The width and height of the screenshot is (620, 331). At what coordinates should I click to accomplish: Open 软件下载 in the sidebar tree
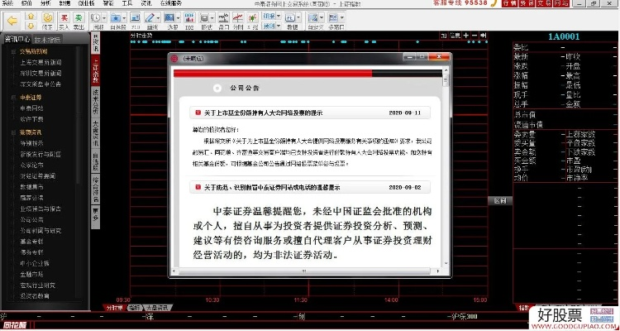[x=31, y=119]
